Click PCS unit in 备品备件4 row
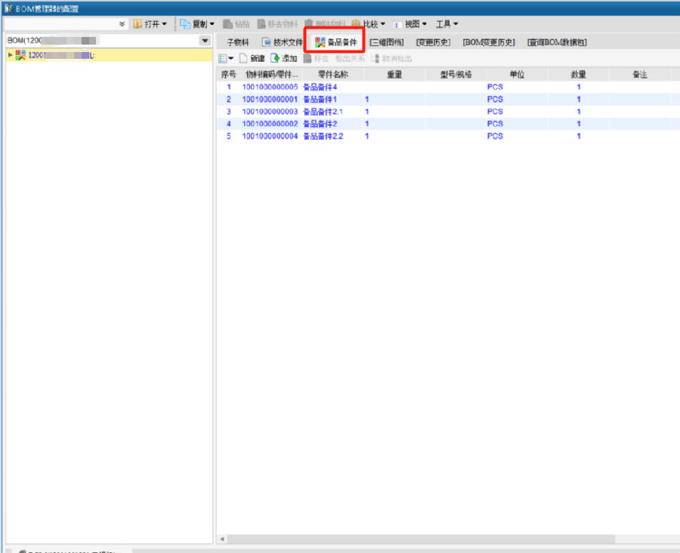The width and height of the screenshot is (680, 553). click(x=495, y=87)
